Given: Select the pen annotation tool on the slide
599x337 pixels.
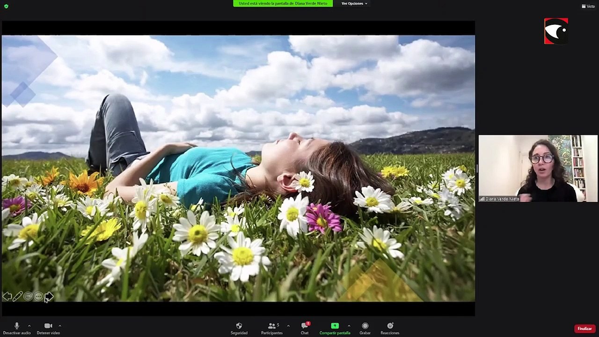Looking at the screenshot, I should click(x=17, y=296).
